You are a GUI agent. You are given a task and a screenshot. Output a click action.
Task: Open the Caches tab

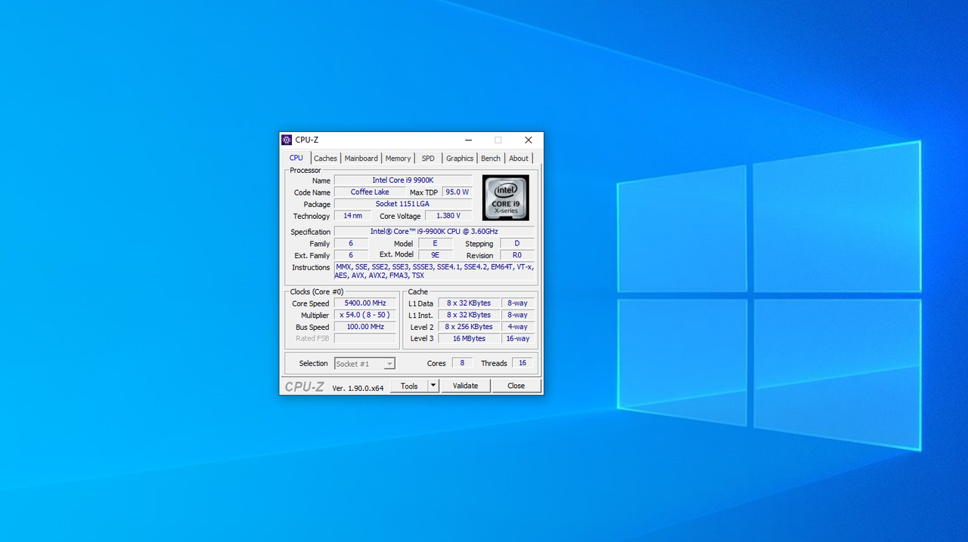[325, 159]
